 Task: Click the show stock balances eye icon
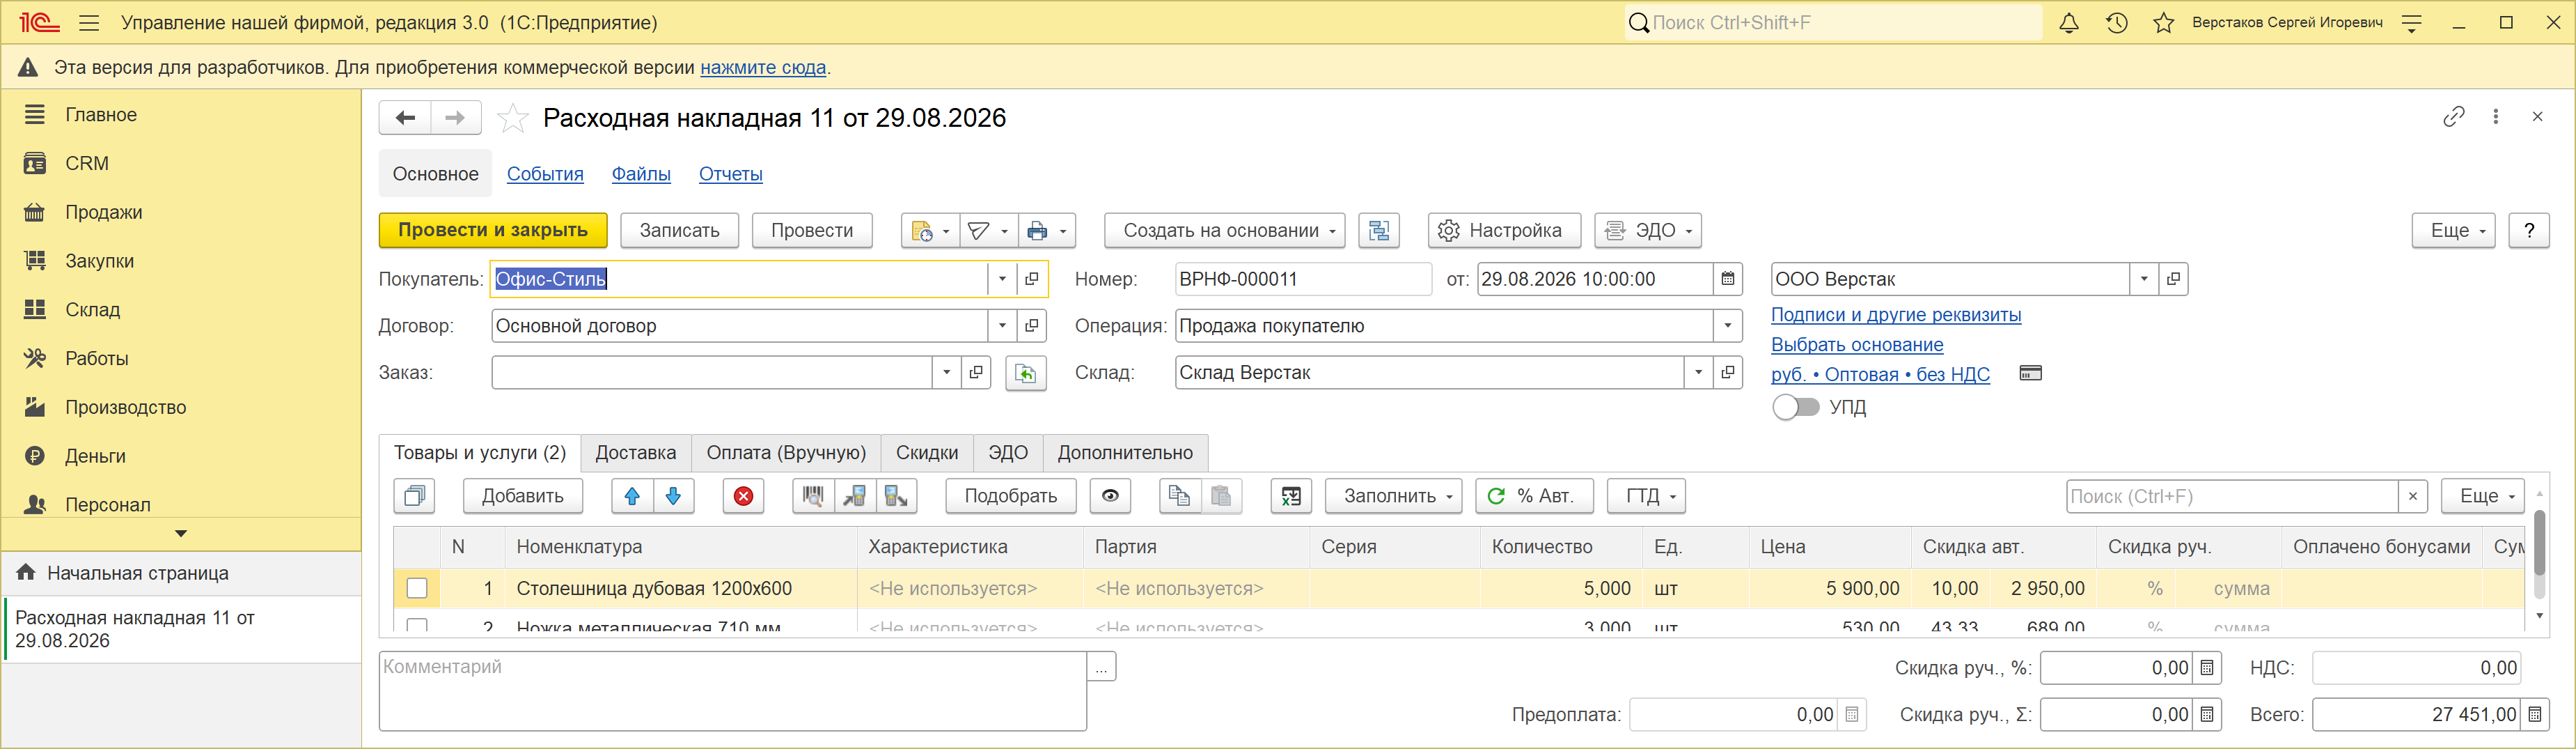click(x=1110, y=495)
